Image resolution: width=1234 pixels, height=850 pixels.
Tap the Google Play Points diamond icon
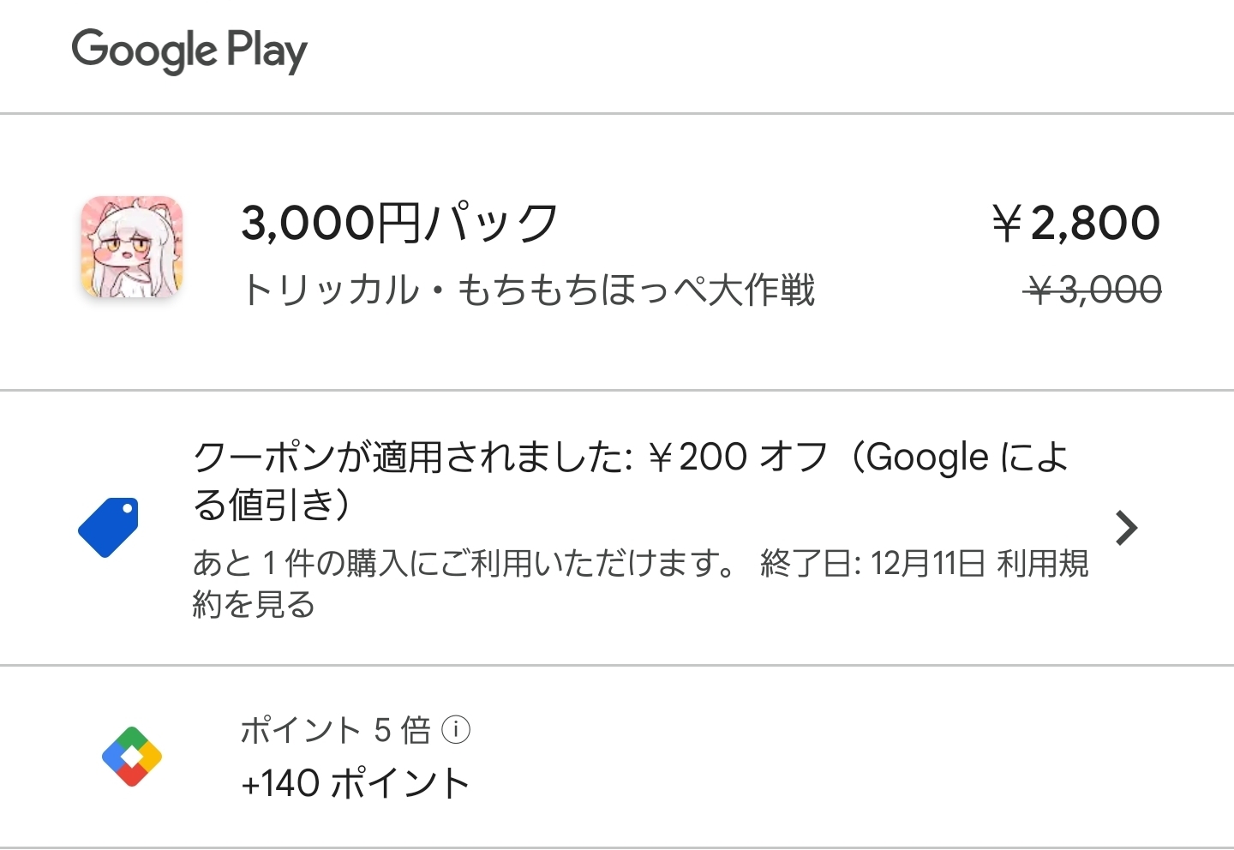[132, 757]
